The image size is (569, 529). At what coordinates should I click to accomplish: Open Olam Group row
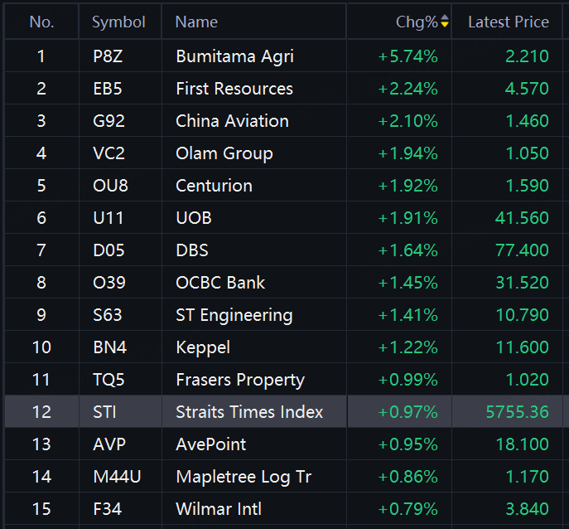click(224, 153)
